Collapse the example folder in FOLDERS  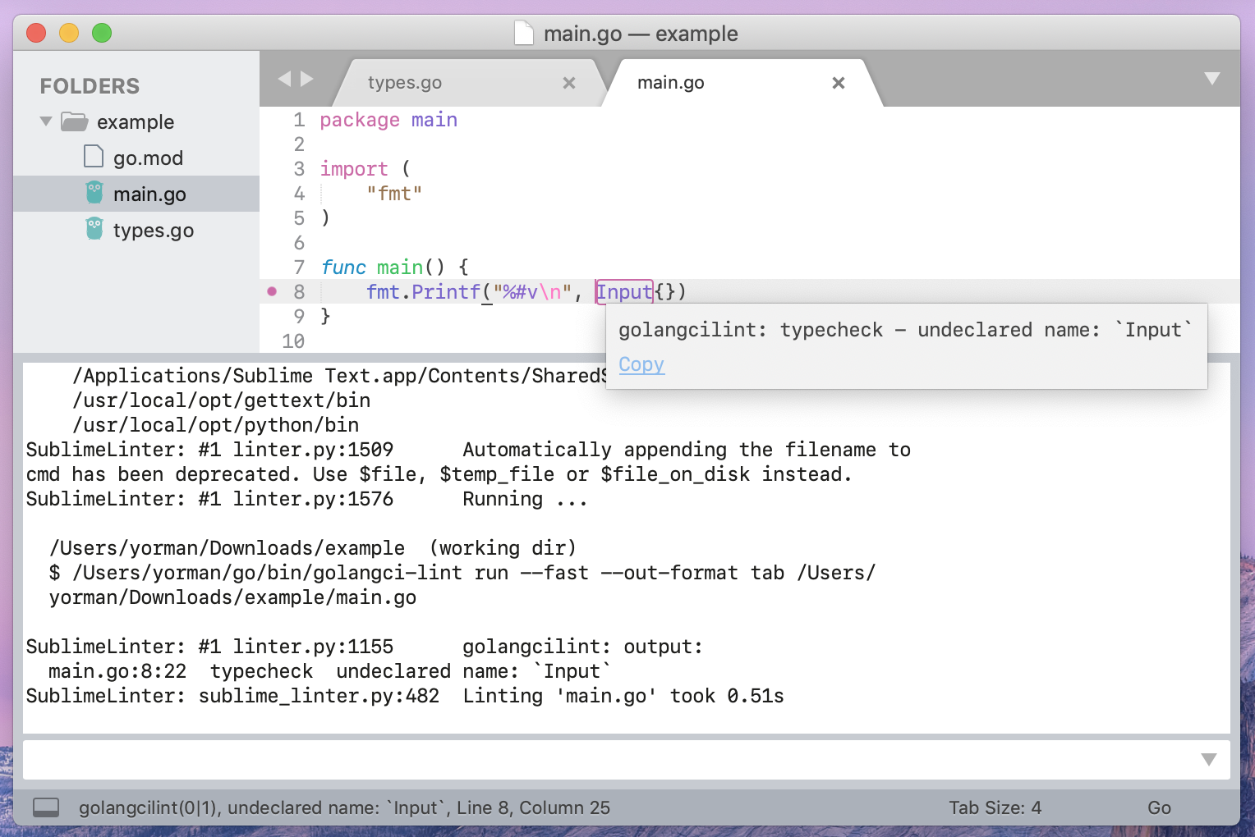(x=45, y=121)
